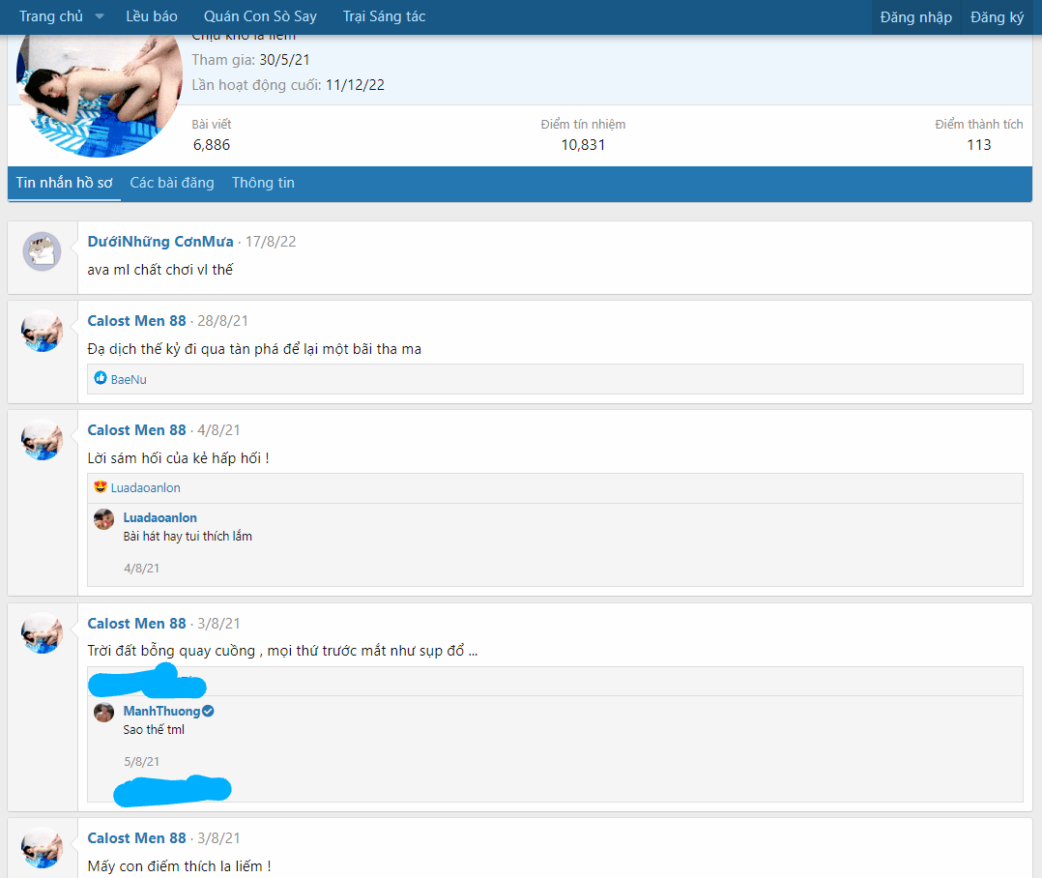Click ManhThuong's small avatar in the reply
Viewport: 1042px width, 878px height.
click(104, 713)
